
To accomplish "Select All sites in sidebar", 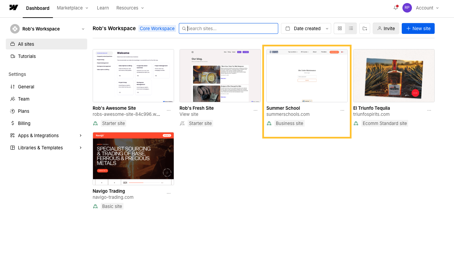I will (x=46, y=44).
